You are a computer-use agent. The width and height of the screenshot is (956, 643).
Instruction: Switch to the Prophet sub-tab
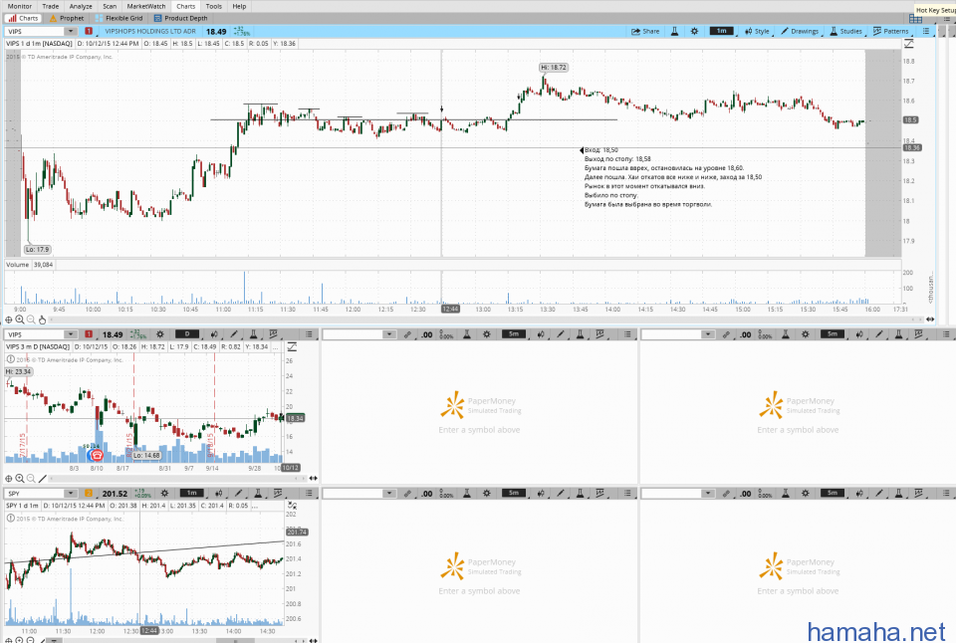[x=67, y=18]
